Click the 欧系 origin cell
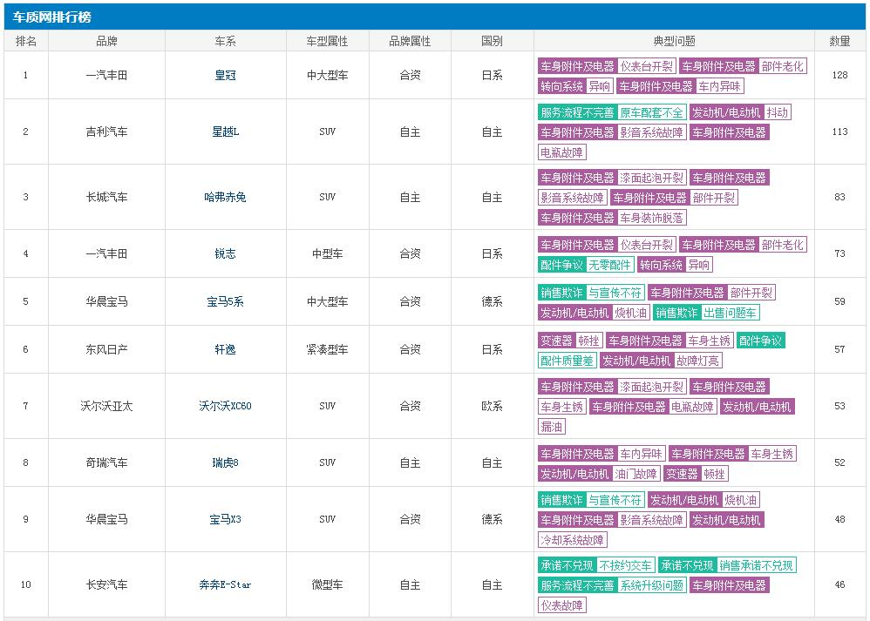Viewport: 870px width, 621px height. click(493, 406)
